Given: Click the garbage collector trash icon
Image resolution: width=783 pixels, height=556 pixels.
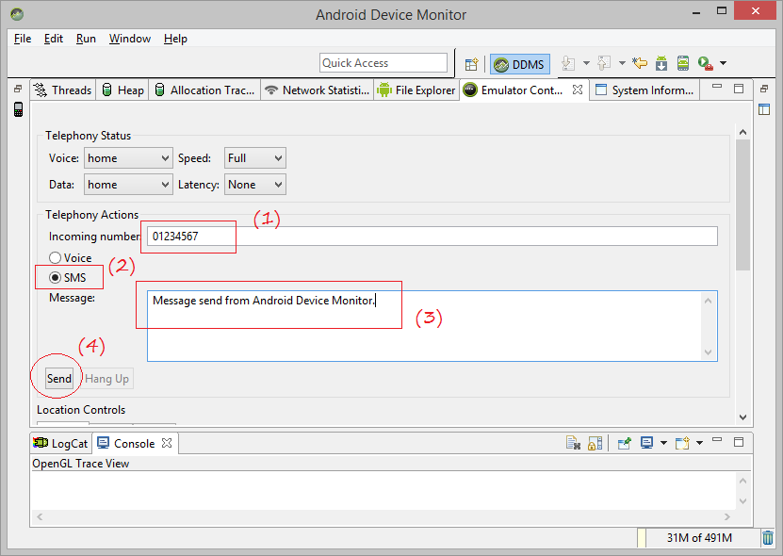Looking at the screenshot, I should (768, 538).
